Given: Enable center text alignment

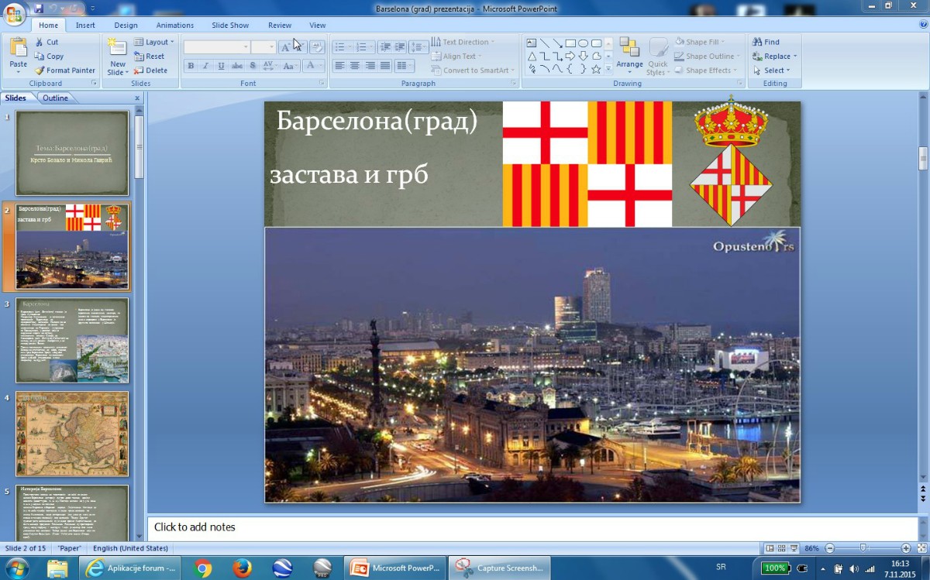Looking at the screenshot, I should tap(355, 67).
